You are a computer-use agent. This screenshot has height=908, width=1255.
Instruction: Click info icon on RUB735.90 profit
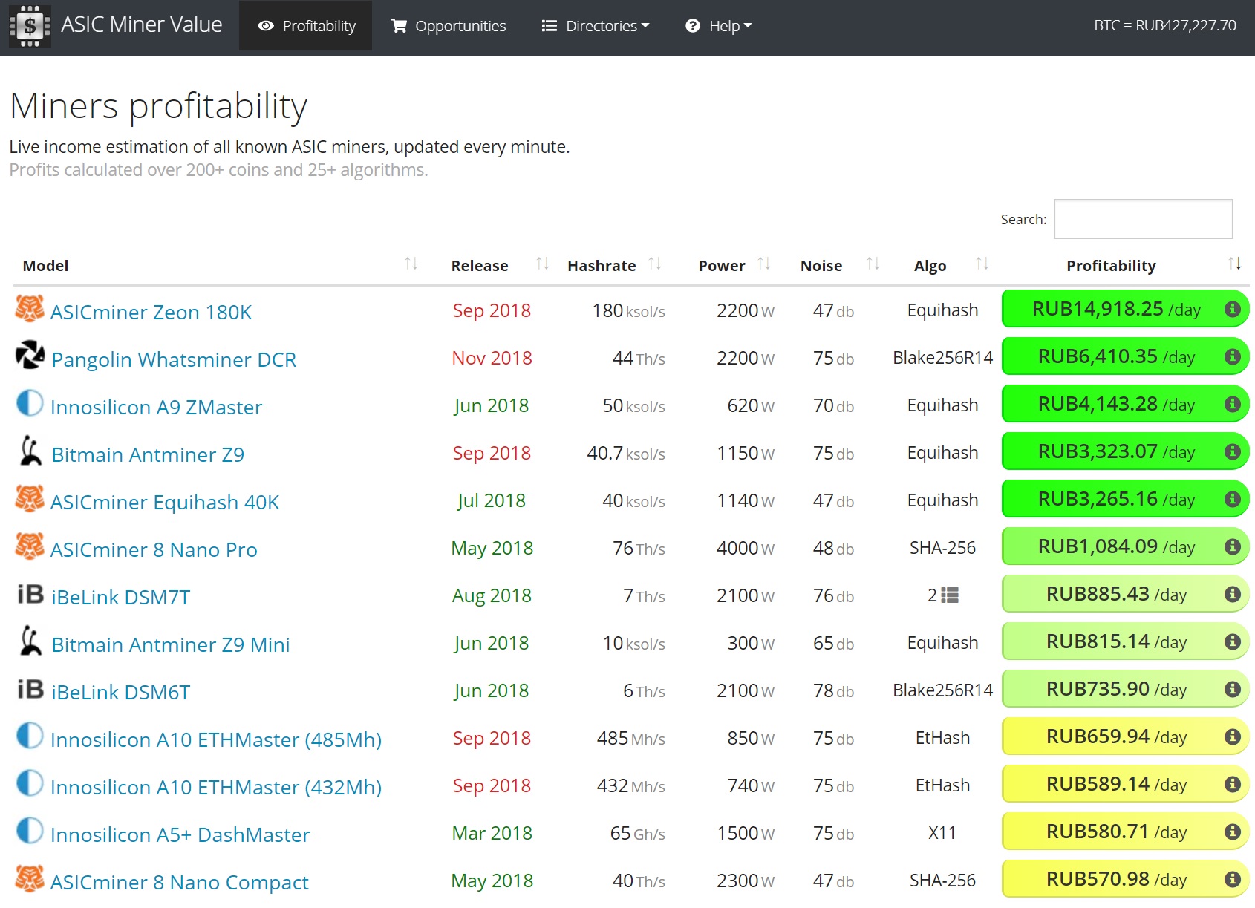point(1233,689)
